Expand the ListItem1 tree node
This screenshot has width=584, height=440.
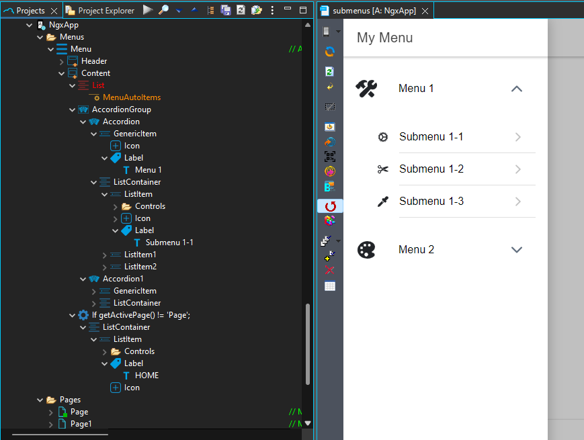point(104,255)
